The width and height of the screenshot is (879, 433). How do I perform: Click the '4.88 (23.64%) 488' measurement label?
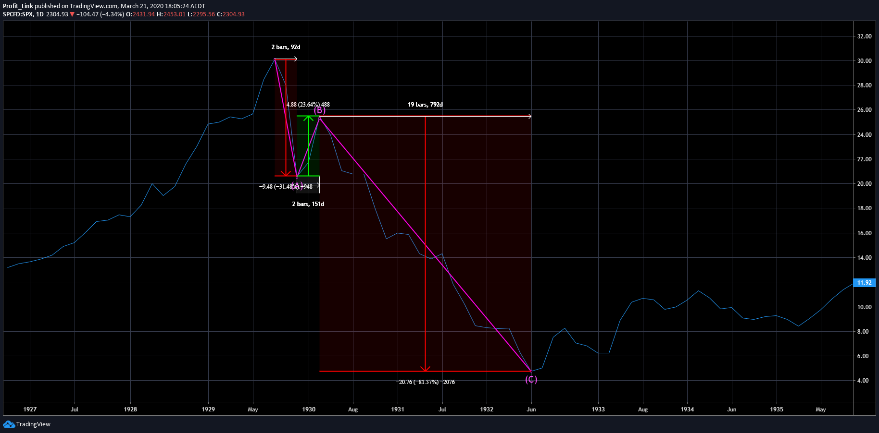pyautogui.click(x=308, y=105)
